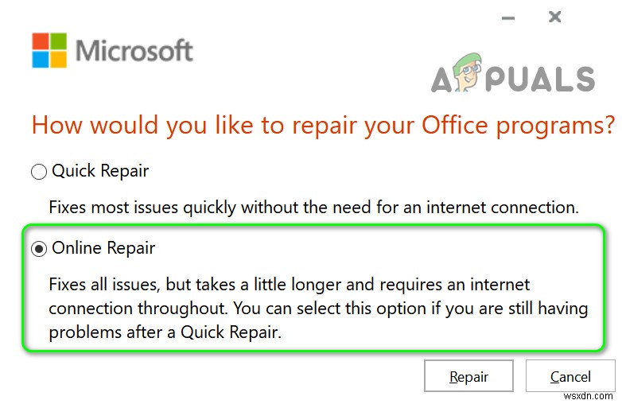
Task: Click the Microsoft wordmark text
Action: pos(134,51)
